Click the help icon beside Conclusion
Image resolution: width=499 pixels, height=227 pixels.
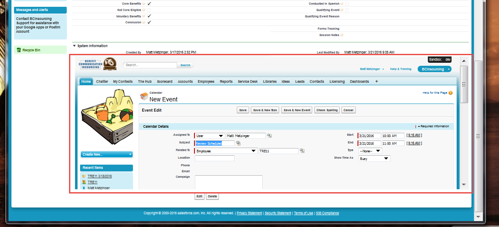click(144, 22)
